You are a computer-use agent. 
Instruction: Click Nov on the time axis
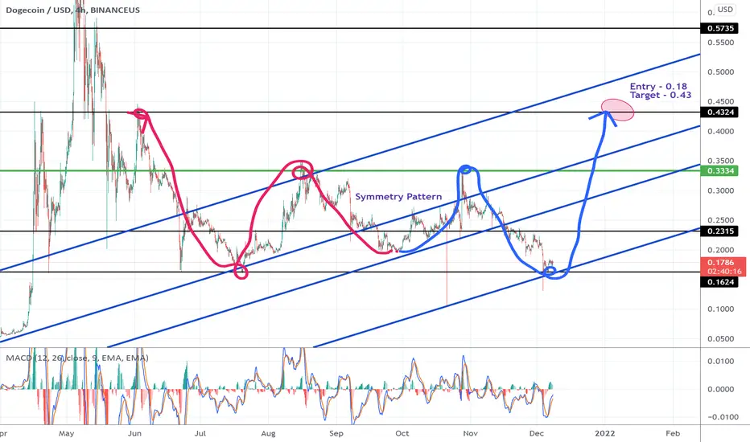coord(471,433)
